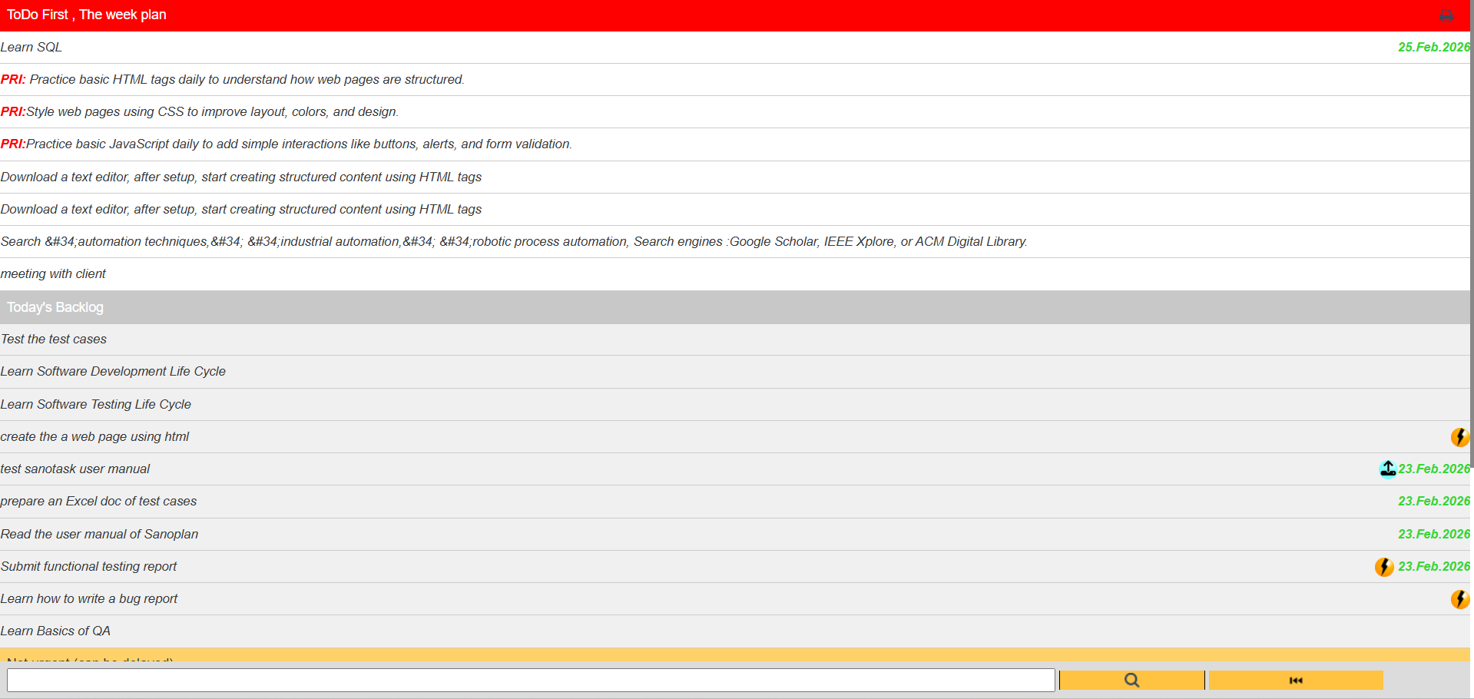Click into the bottom search text field

[x=530, y=680]
